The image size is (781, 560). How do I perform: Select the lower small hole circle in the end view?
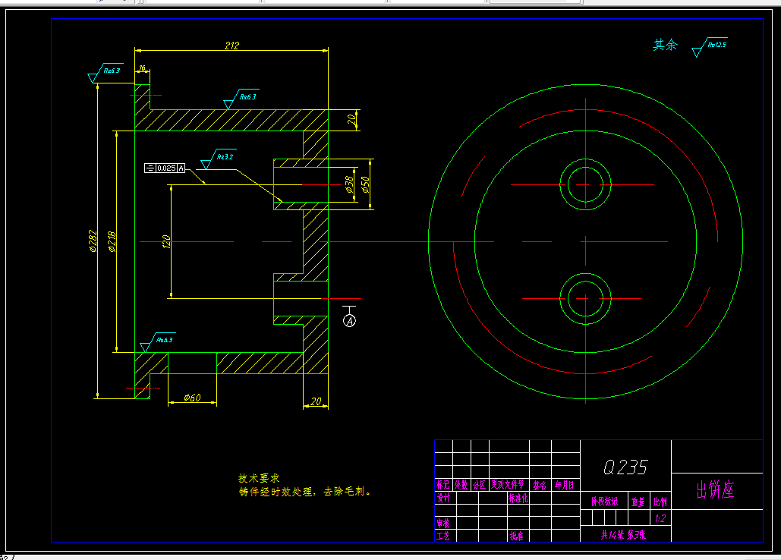(x=586, y=299)
